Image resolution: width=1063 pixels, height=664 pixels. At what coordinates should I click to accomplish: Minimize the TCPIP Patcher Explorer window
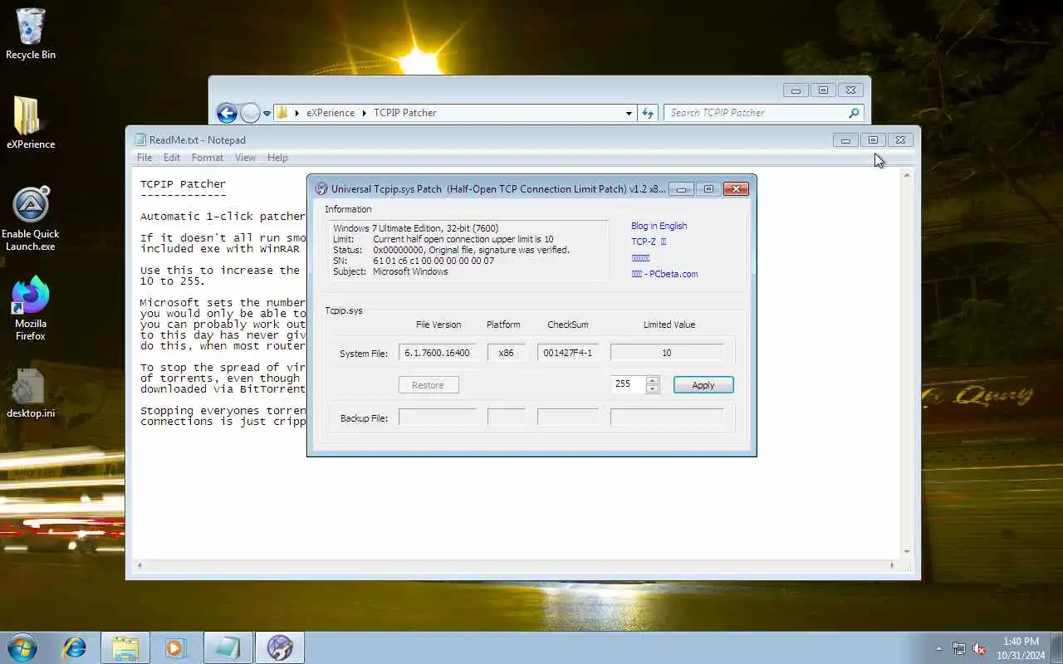pyautogui.click(x=796, y=90)
